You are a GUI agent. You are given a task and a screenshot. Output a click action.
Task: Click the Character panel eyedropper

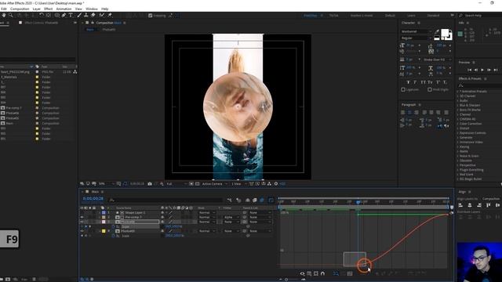click(x=437, y=32)
